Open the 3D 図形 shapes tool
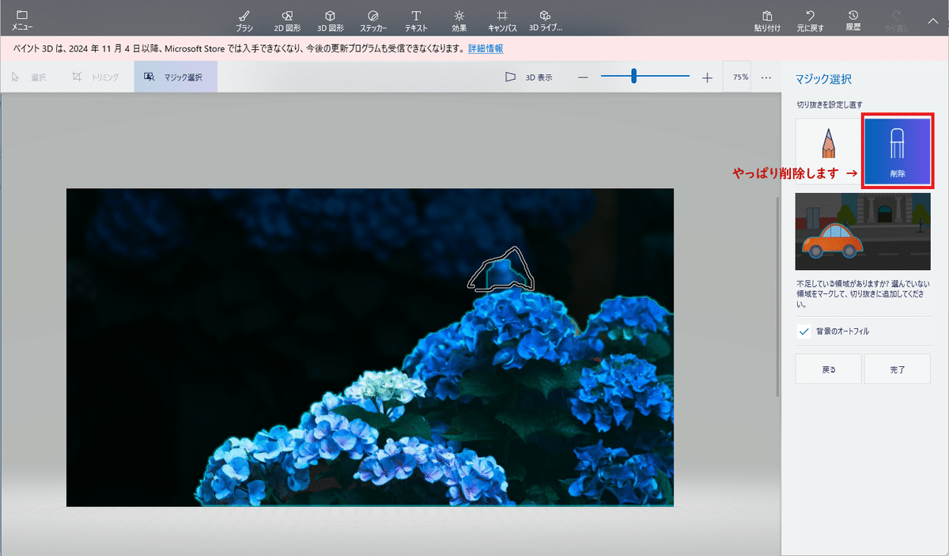The height and width of the screenshot is (556, 949). click(331, 20)
